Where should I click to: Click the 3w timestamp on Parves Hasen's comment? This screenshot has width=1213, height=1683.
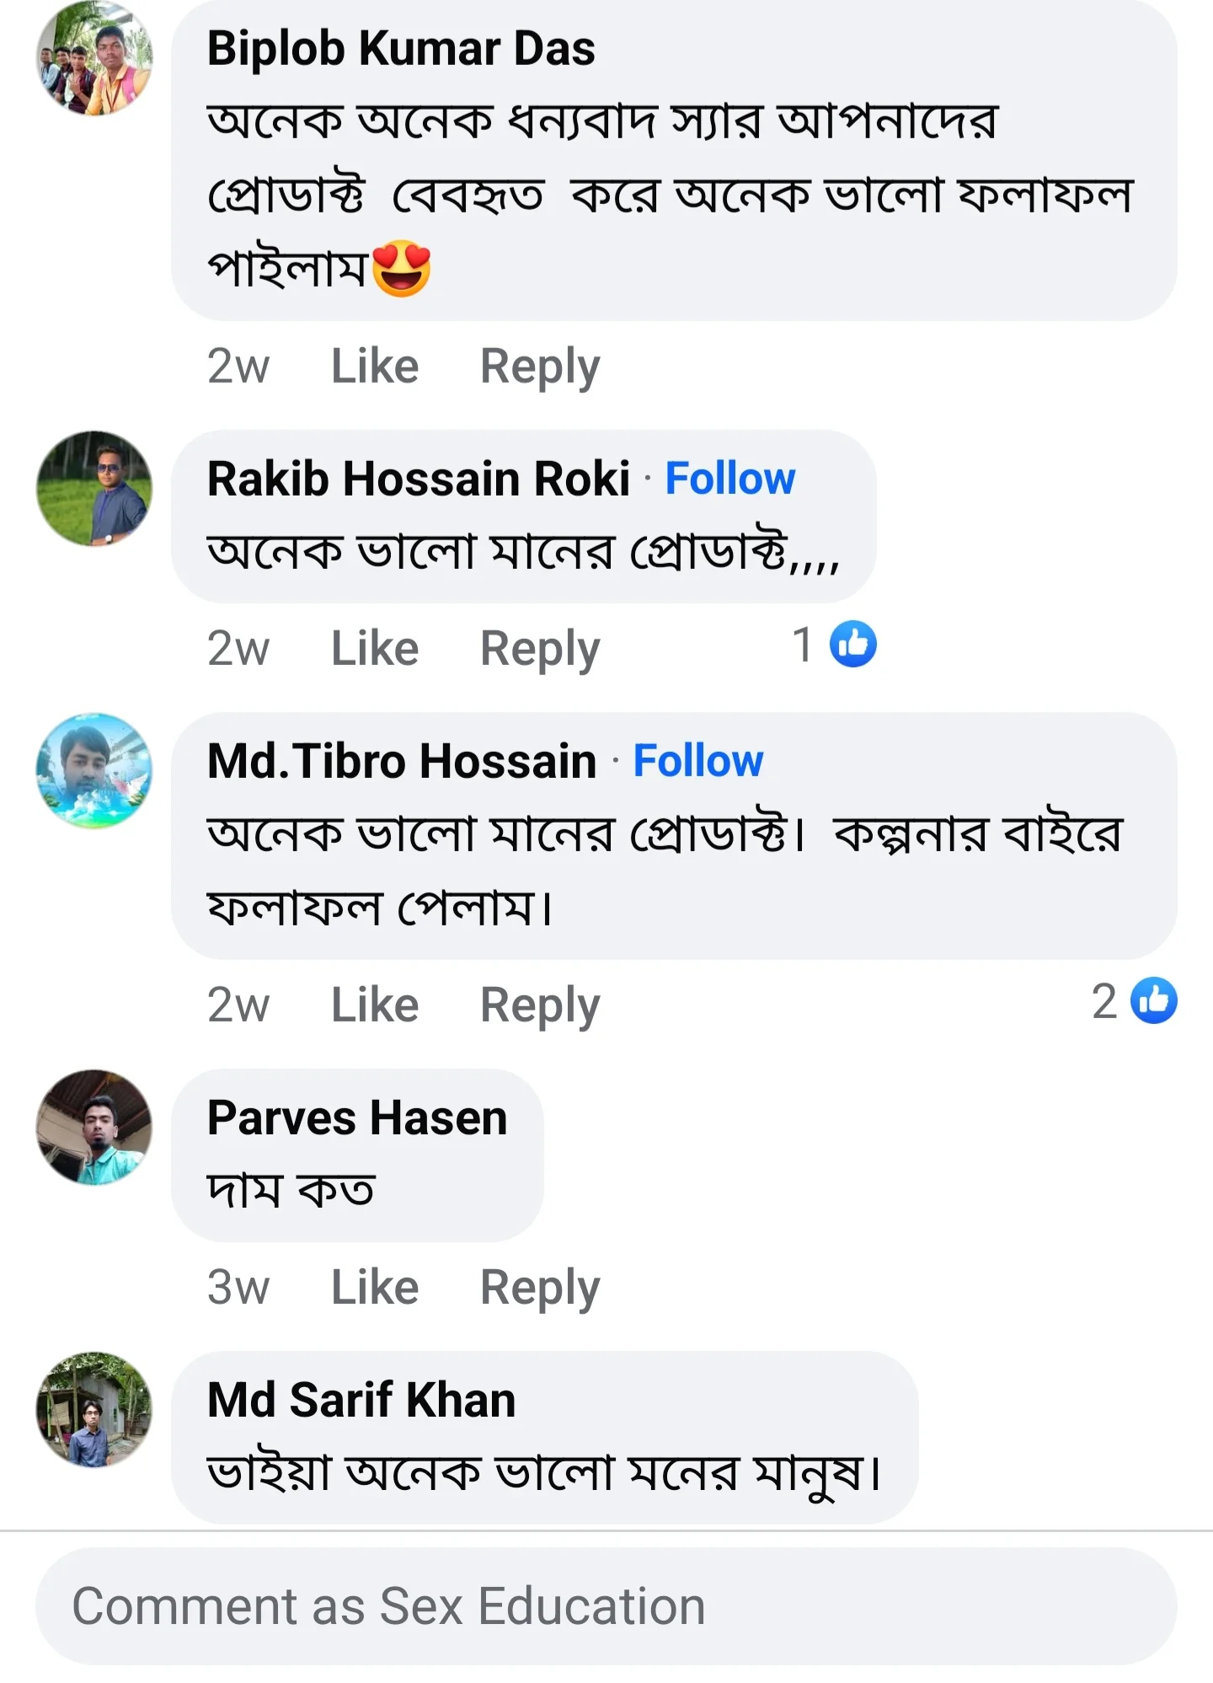pos(238,1285)
